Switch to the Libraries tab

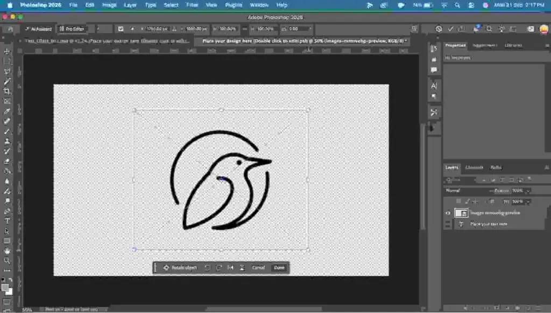click(x=513, y=45)
